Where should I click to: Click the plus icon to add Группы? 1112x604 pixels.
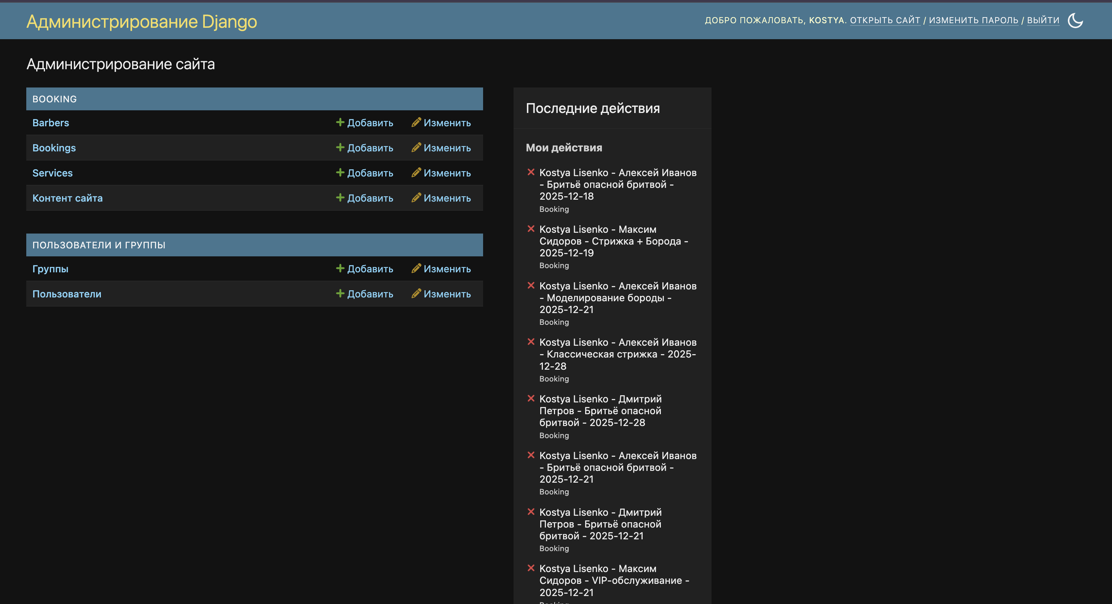[x=340, y=269]
